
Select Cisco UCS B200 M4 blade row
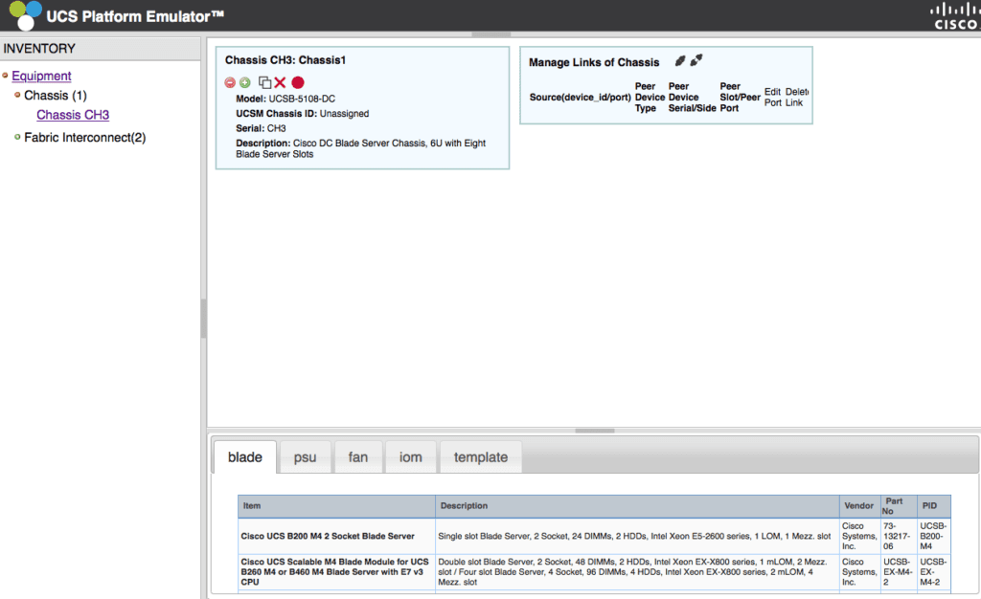tap(594, 536)
